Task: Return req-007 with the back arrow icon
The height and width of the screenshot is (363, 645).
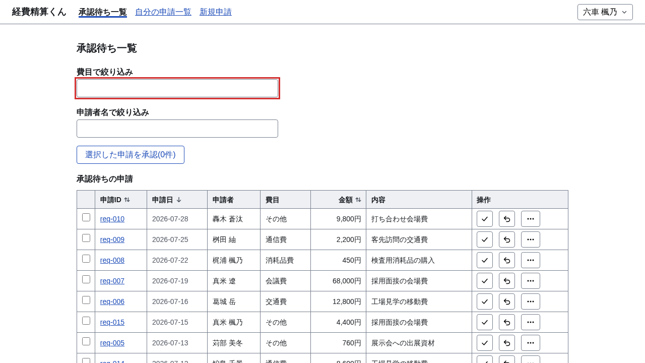Action: point(507,281)
